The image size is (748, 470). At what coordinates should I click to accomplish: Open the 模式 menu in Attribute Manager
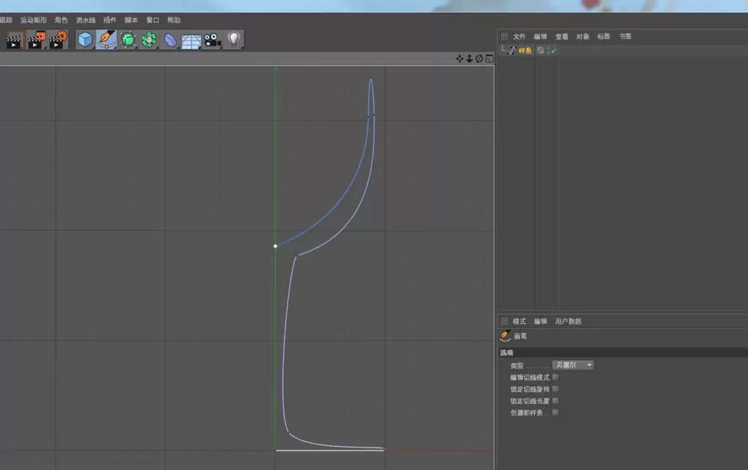[519, 321]
